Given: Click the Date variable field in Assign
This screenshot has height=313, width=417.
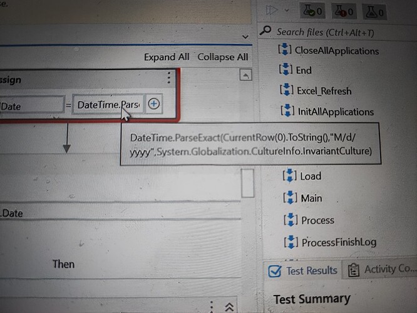Looking at the screenshot, I should click(32, 105).
